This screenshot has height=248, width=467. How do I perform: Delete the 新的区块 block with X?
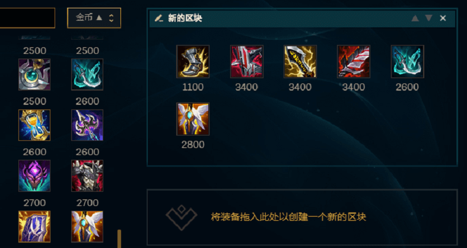[x=443, y=18]
